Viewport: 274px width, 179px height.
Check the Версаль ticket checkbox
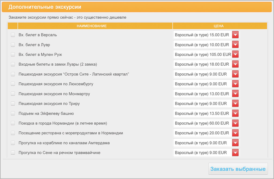click(x=13, y=35)
